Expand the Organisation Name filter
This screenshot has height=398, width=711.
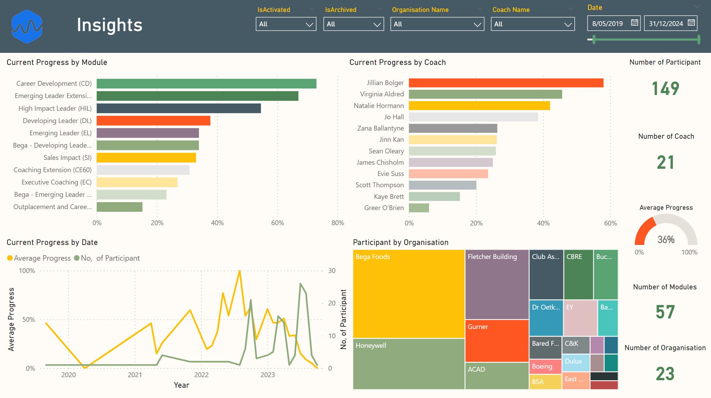478,24
